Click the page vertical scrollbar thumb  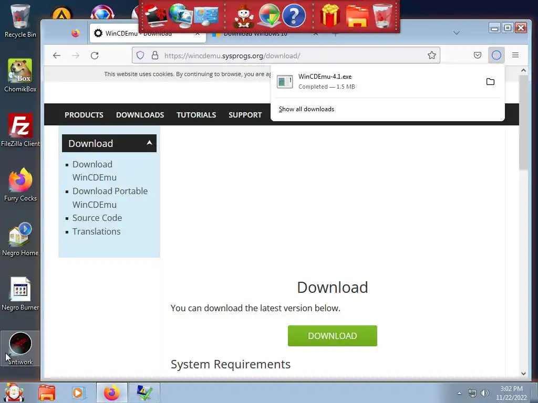coord(523,122)
